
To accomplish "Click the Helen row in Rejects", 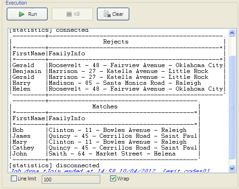I will tap(117, 89).
